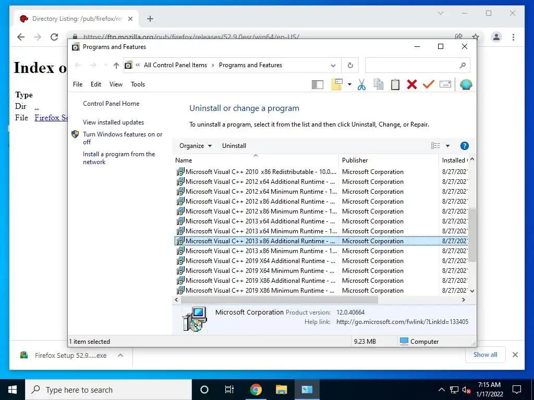This screenshot has height=400, width=534.
Task: Click Chrome's profile avatar icon
Action: click(496, 37)
